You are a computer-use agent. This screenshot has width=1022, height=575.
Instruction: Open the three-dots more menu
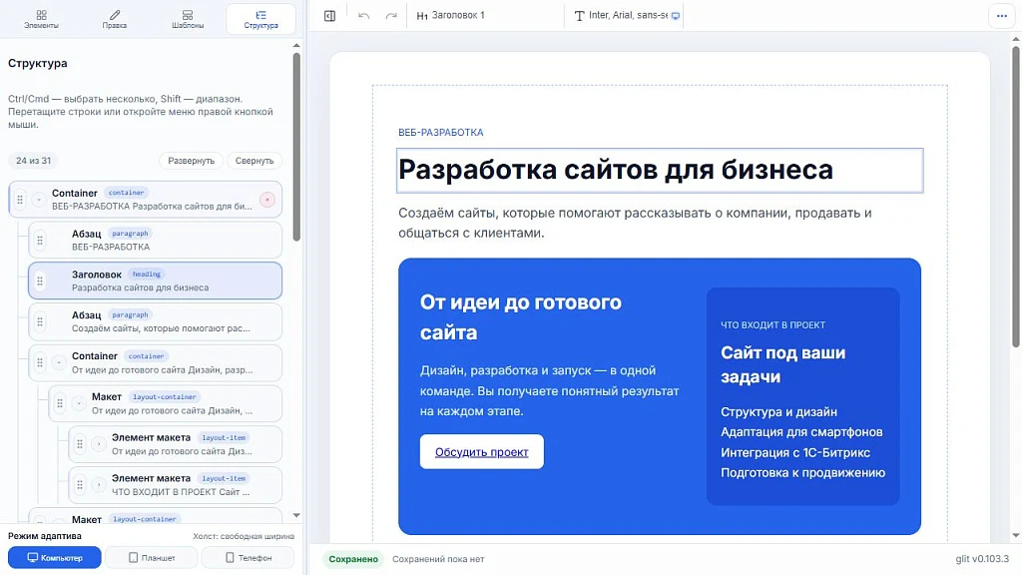coord(1002,16)
